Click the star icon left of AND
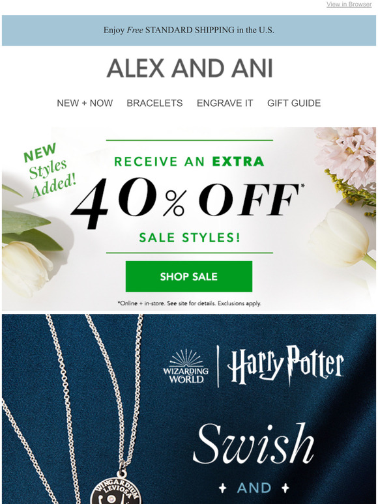The width and height of the screenshot is (378, 504). point(223,488)
